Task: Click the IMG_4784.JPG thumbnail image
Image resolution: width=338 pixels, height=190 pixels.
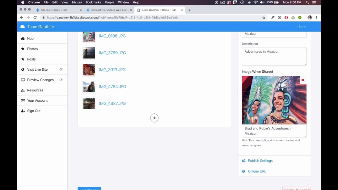Action: [x=89, y=87]
